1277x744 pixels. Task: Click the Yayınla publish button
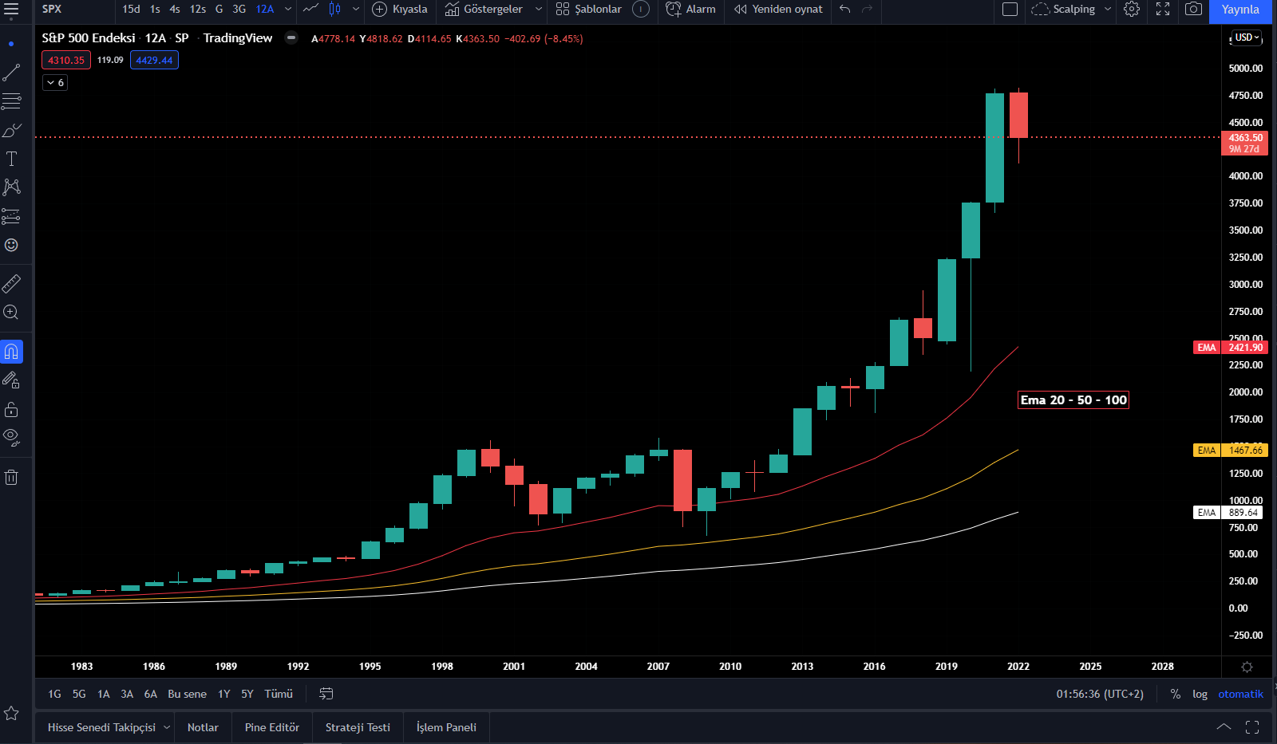pos(1240,10)
